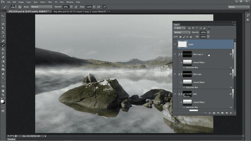The image size is (251, 141).
Task: Open the layer blend mode Normal dropdown
Action: [x=182, y=32]
